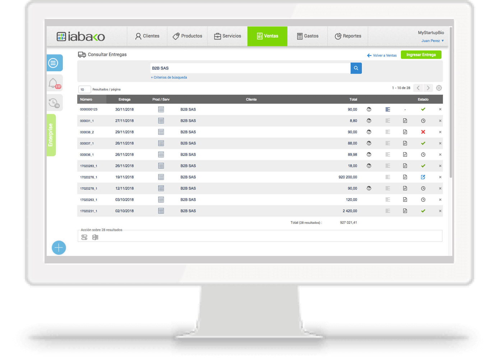
Task: Open Juan Perez user dropdown
Action: coord(433,41)
